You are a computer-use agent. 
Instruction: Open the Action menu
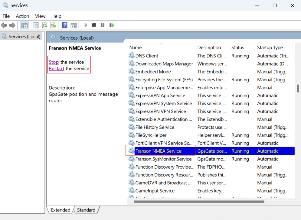pos(22,16)
